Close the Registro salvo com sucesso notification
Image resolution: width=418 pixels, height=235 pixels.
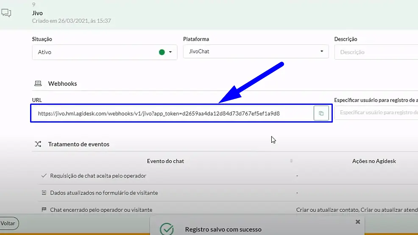point(358,222)
